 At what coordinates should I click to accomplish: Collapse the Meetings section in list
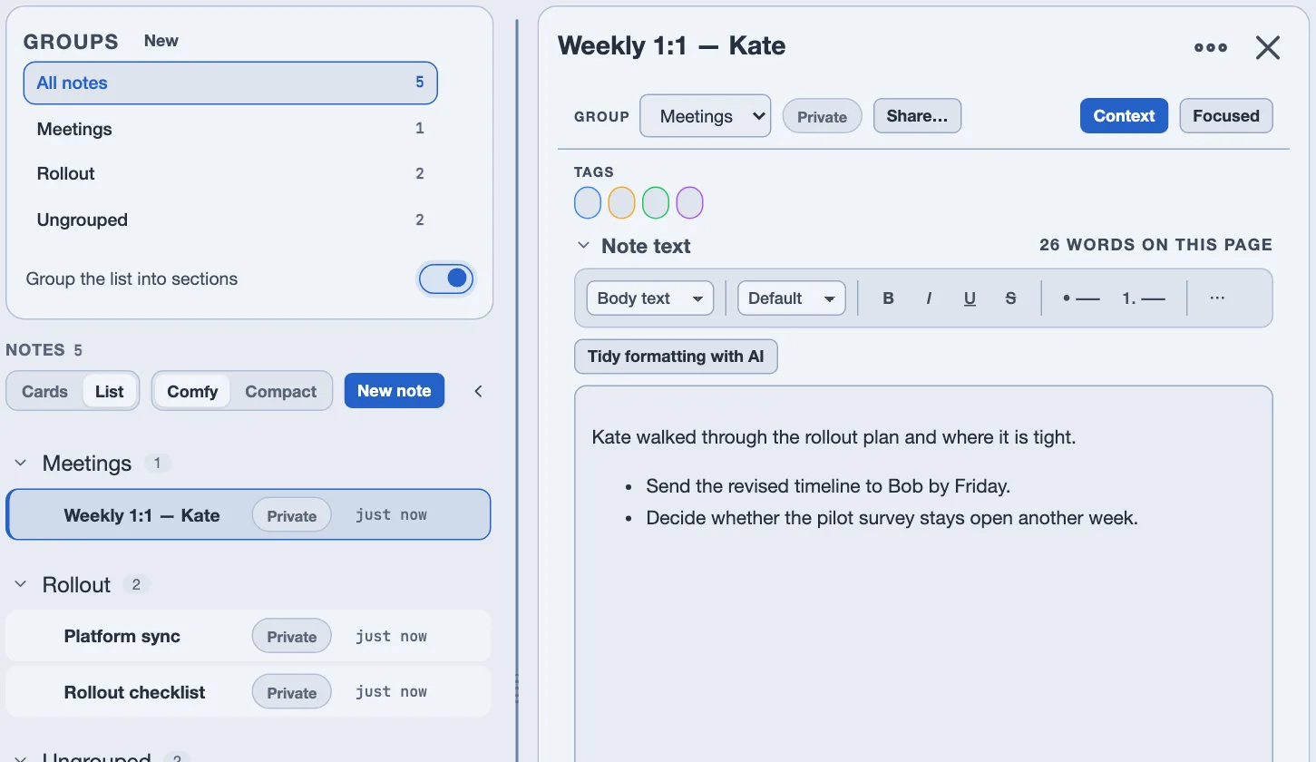21,464
